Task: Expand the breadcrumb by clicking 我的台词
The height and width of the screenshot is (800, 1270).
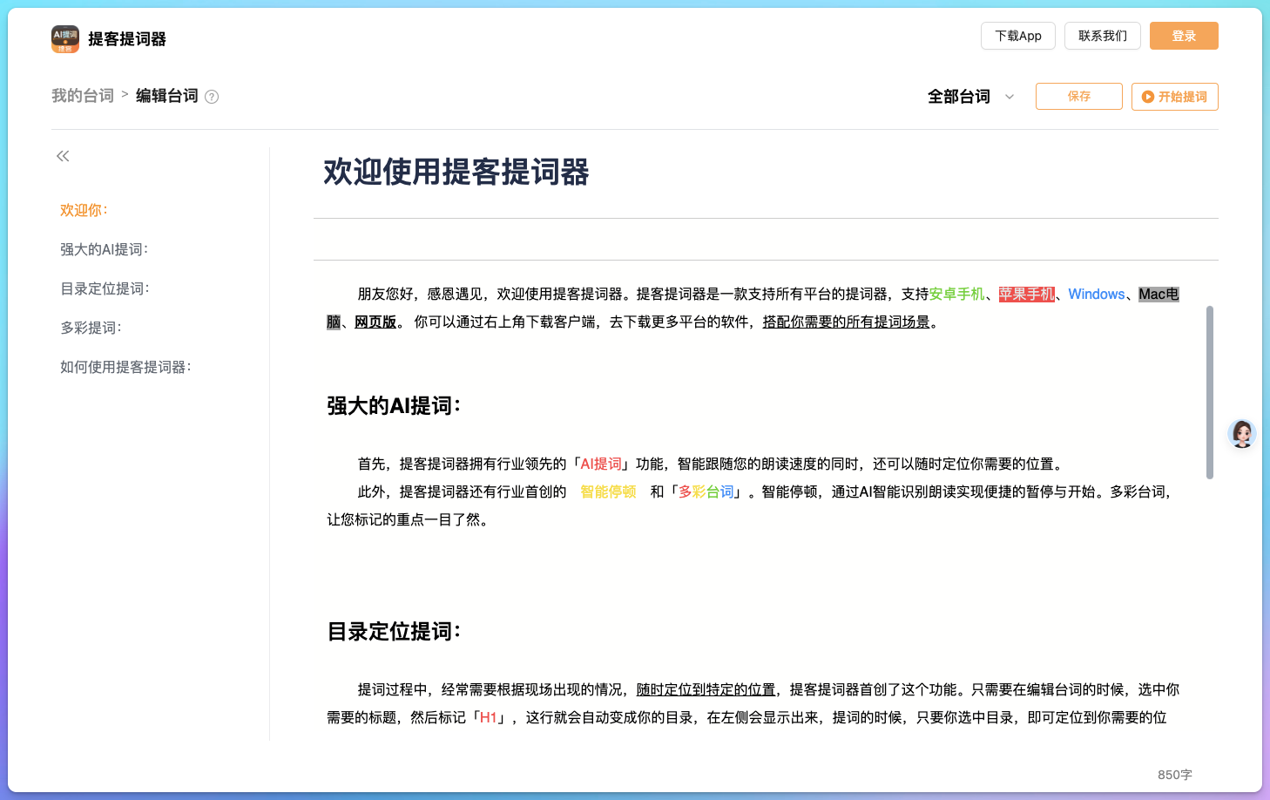Action: tap(82, 96)
